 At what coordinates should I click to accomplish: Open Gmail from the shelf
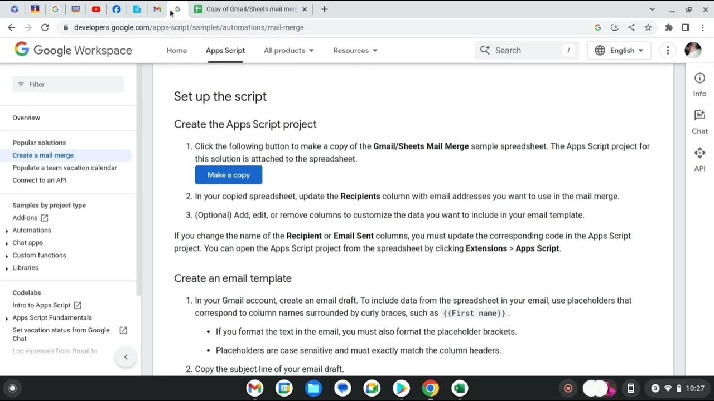255,388
